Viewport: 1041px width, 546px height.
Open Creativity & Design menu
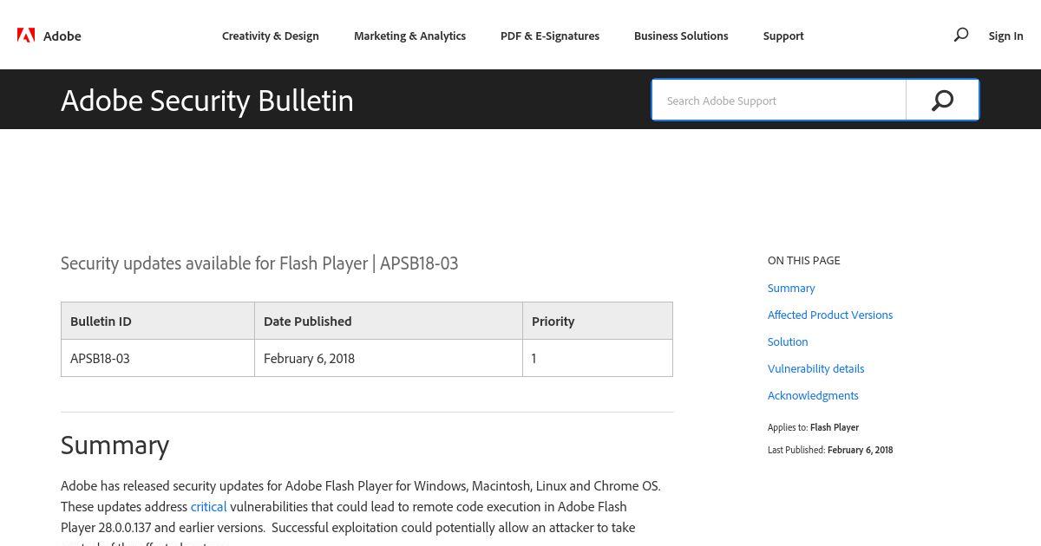271,36
